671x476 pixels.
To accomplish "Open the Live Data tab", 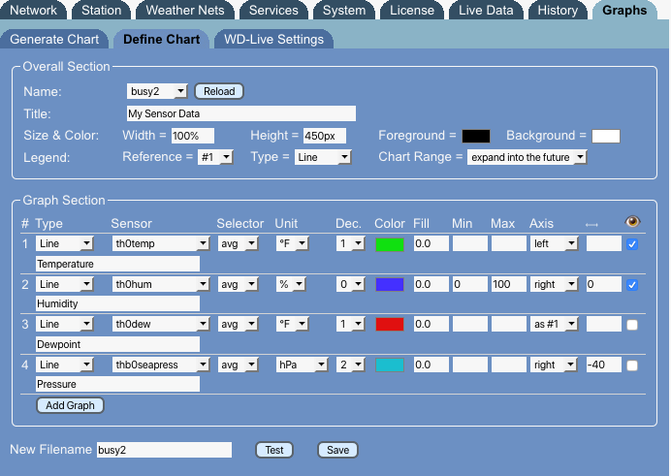I will [x=486, y=11].
